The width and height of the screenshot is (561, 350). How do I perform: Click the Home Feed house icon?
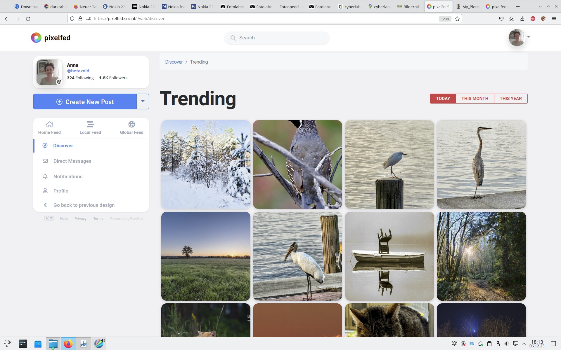pos(49,125)
